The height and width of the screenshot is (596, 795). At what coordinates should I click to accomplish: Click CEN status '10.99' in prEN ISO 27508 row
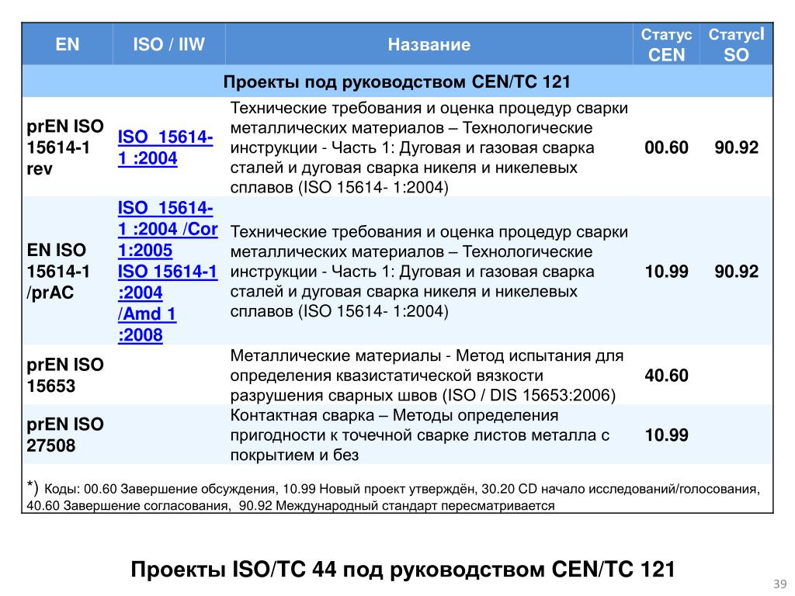666,435
